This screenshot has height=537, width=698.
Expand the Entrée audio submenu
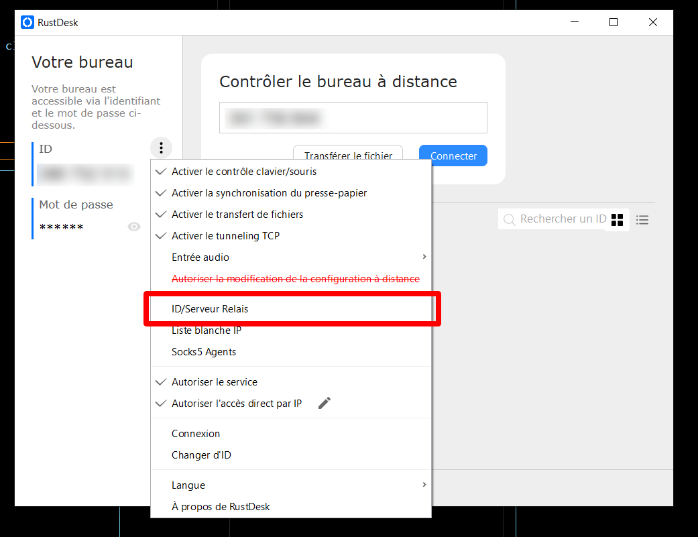click(291, 257)
